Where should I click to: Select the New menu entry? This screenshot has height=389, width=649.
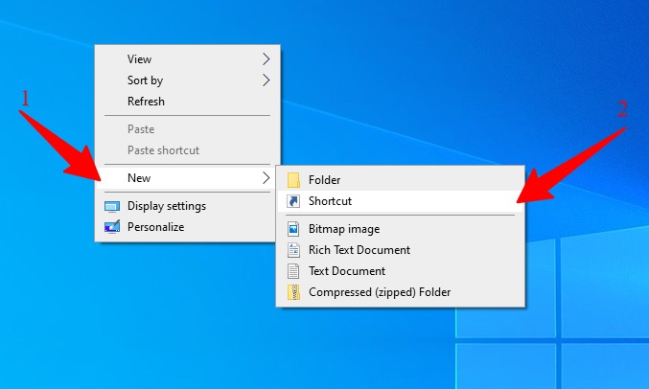(x=188, y=178)
